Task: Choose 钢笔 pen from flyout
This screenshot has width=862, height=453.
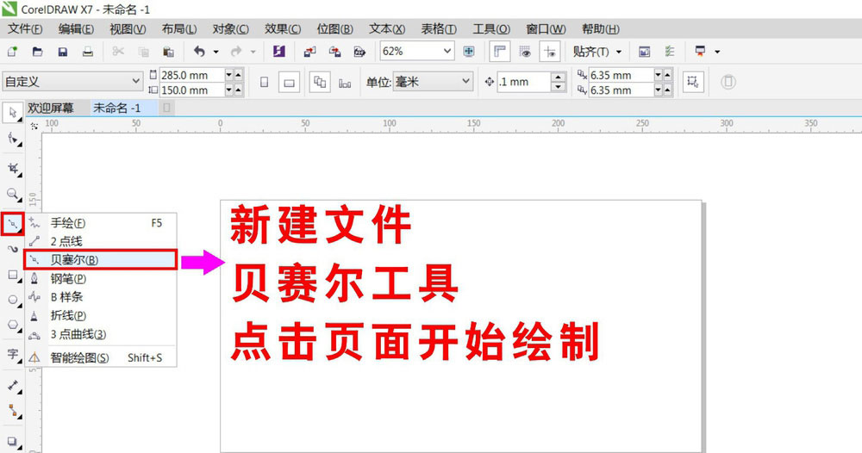Action: point(101,278)
